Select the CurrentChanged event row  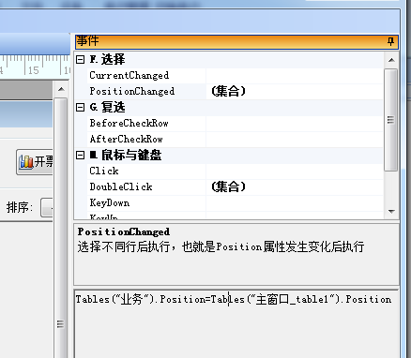click(235, 75)
